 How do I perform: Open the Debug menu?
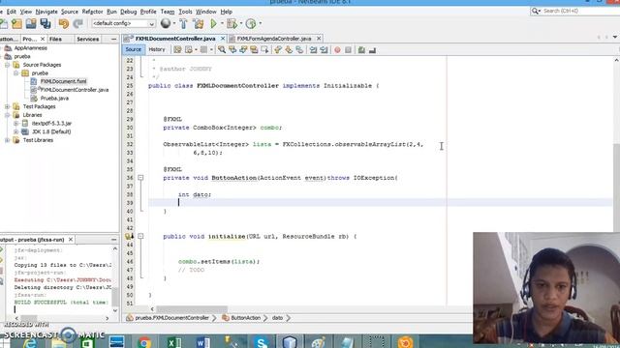coord(128,12)
